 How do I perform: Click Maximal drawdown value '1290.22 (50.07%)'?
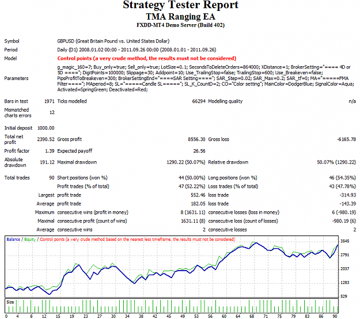pos(186,162)
